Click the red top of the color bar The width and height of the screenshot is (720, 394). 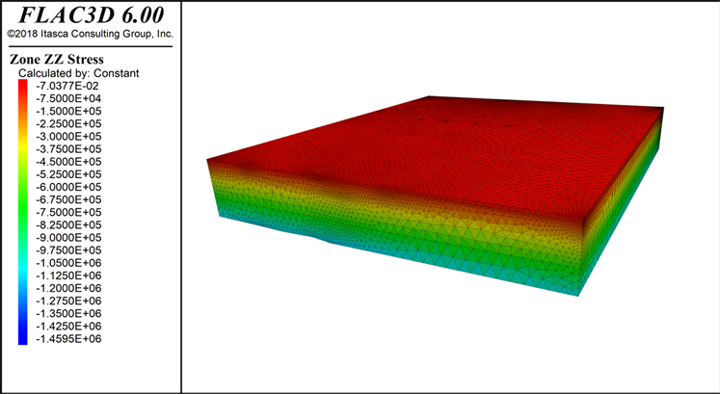click(23, 85)
